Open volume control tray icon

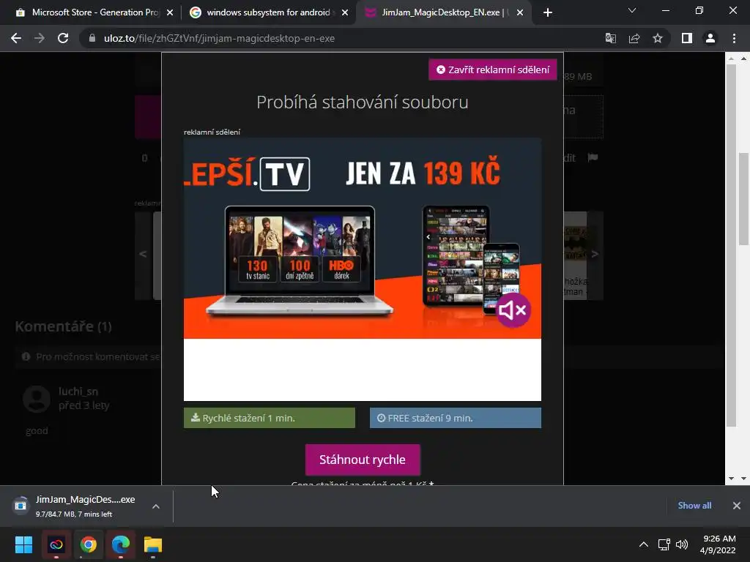point(682,544)
